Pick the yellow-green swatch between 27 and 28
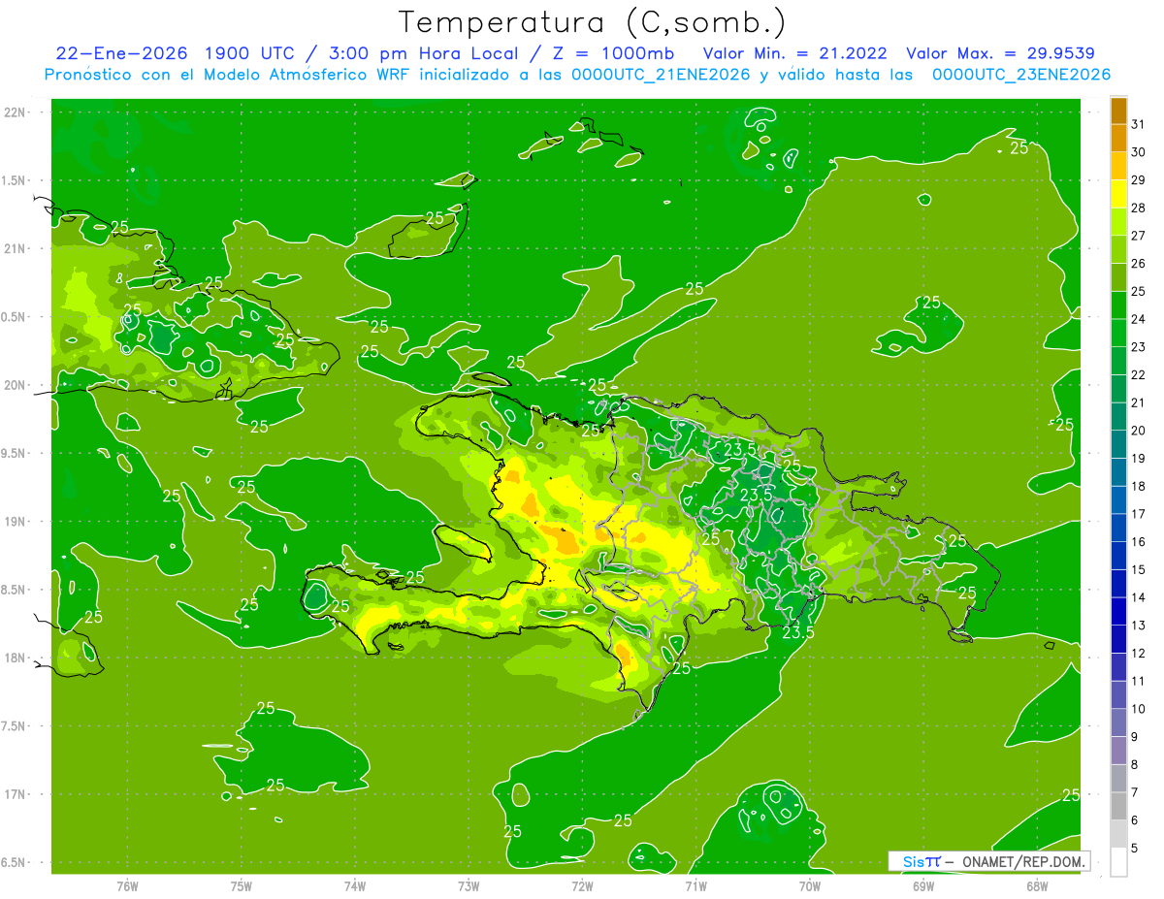Image resolution: width=1164 pixels, height=899 pixels. (x=1118, y=222)
